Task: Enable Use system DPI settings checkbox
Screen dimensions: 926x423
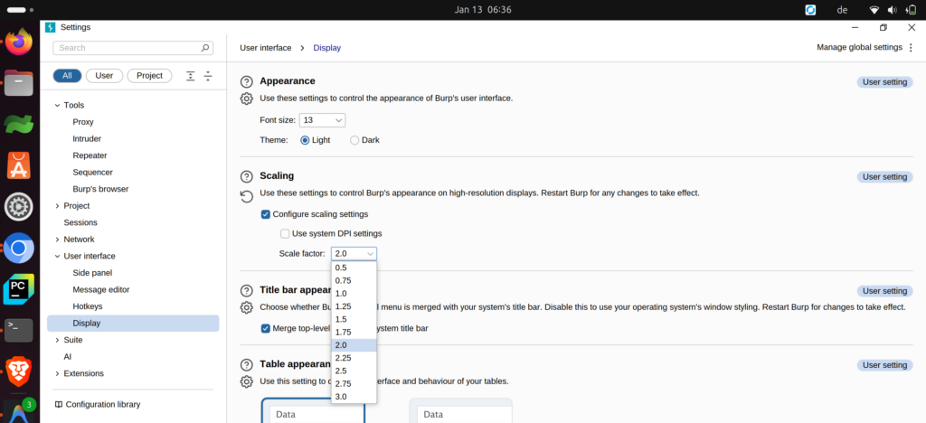Action: [x=285, y=233]
